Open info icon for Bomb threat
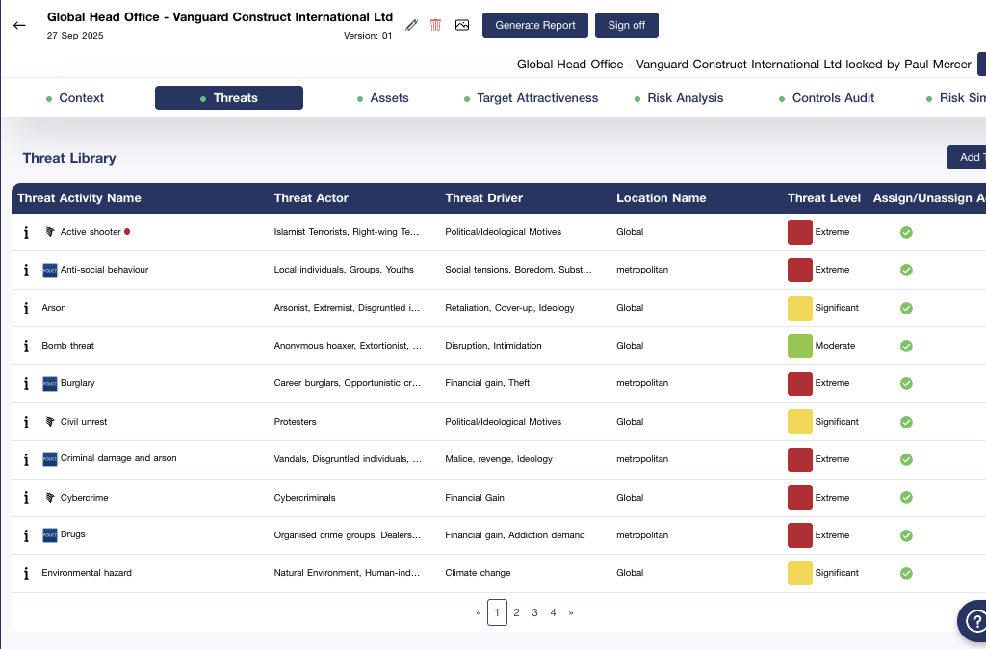This screenshot has height=649, width=986. (26, 346)
